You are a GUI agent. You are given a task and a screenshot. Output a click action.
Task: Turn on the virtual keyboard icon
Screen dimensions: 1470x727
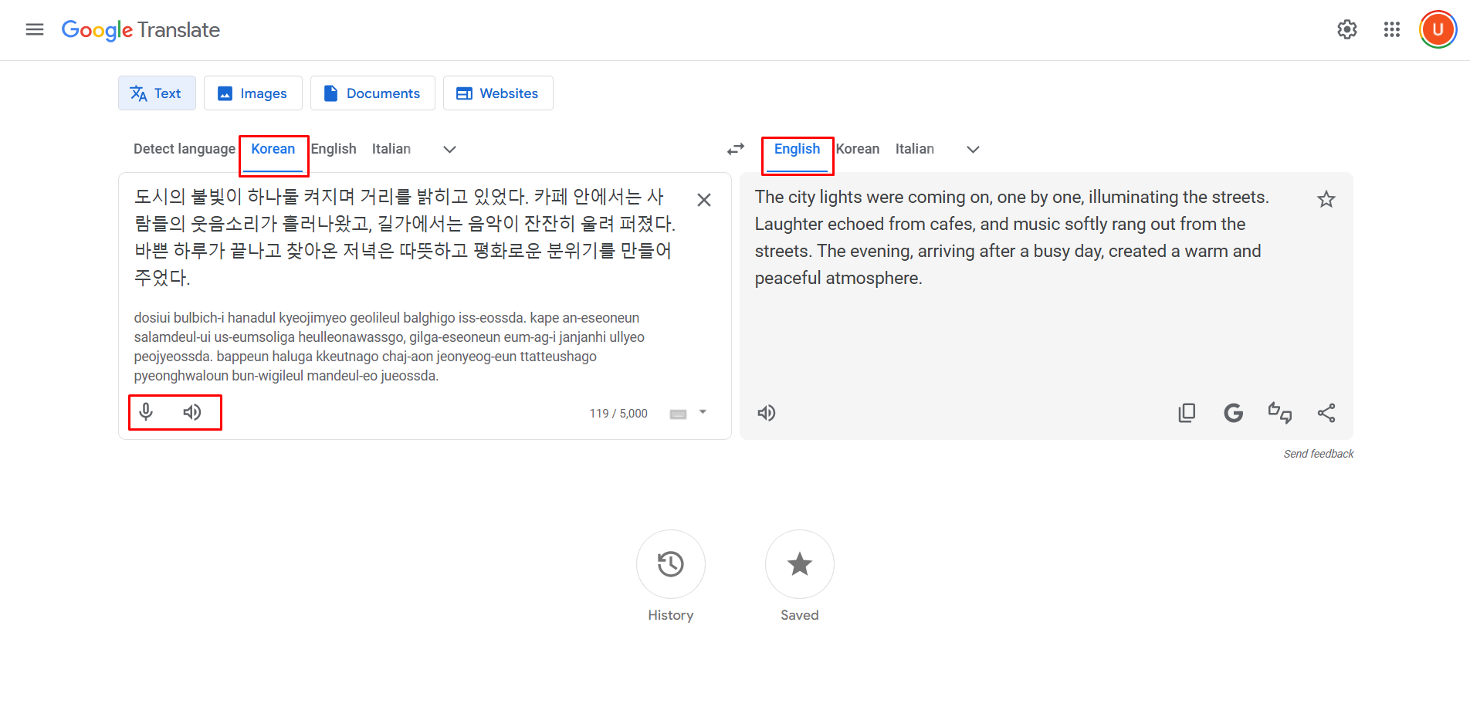coord(679,414)
